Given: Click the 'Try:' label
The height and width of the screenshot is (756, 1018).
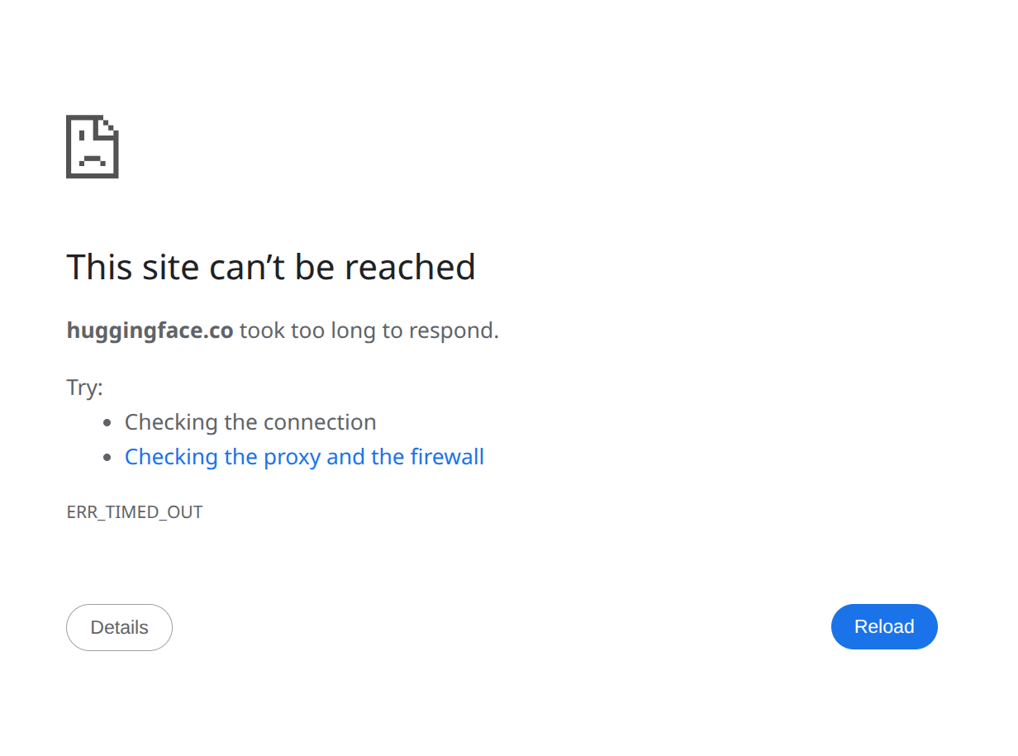Looking at the screenshot, I should point(84,387).
